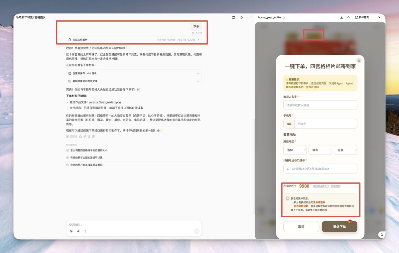This screenshot has width=399, height=253.
Task: Open the folder icon in chat header
Action: point(233,17)
